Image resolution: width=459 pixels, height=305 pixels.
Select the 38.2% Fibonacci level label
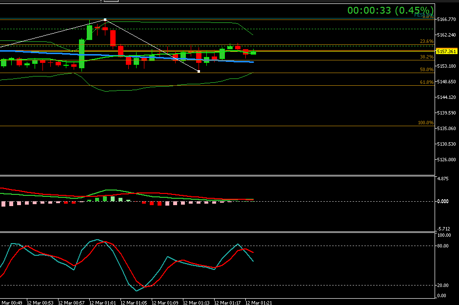[x=426, y=57]
